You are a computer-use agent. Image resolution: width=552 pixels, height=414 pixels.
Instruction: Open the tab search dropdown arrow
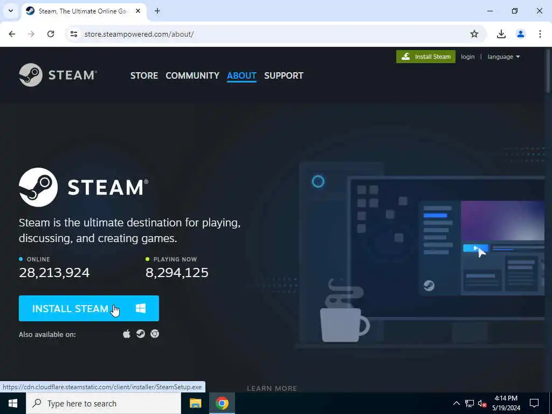coord(11,11)
